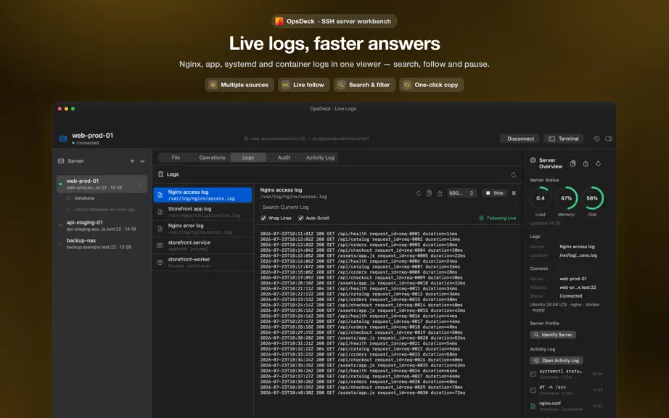The height and width of the screenshot is (418, 669).
Task: Reload the Nginx access log viewer
Action: pos(419,193)
